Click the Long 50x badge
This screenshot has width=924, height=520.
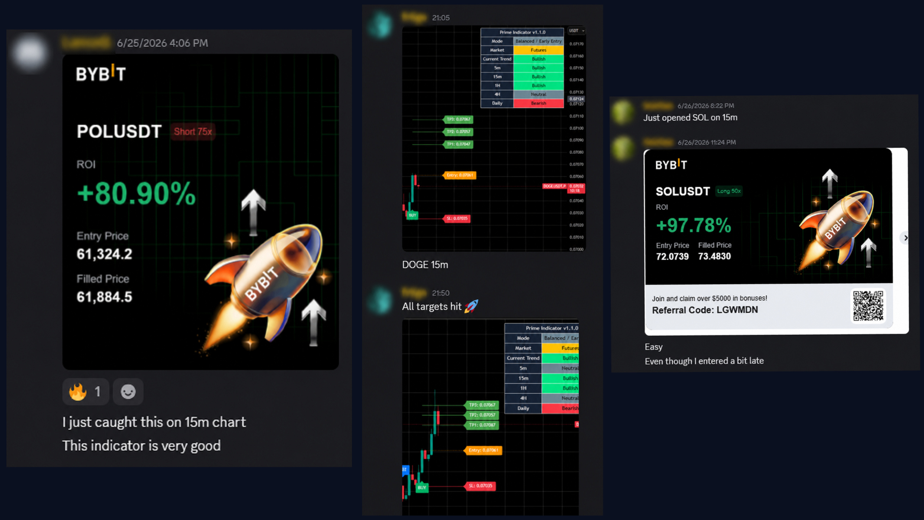(729, 191)
